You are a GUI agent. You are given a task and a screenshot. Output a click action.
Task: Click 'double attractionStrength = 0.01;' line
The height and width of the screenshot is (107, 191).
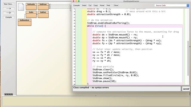click(x=109, y=14)
